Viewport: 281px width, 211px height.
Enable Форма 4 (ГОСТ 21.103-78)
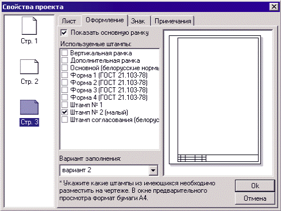tap(65, 98)
